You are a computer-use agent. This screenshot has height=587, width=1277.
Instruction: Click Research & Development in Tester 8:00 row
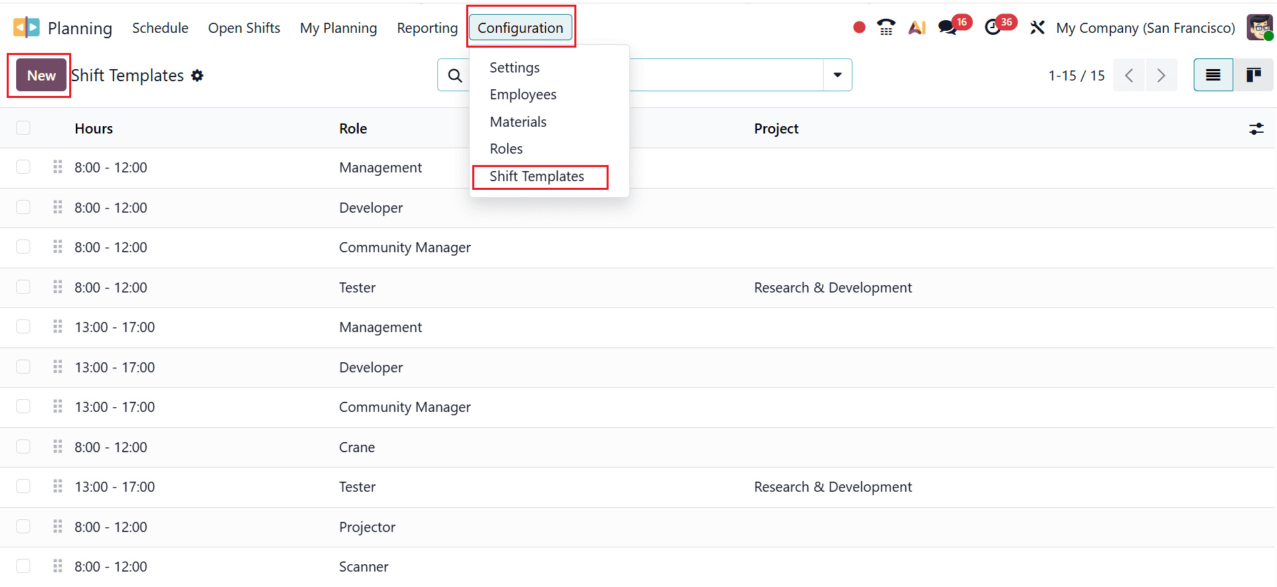coord(833,288)
